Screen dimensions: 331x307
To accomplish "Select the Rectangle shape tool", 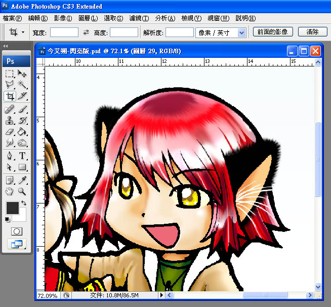I will click(x=22, y=167).
